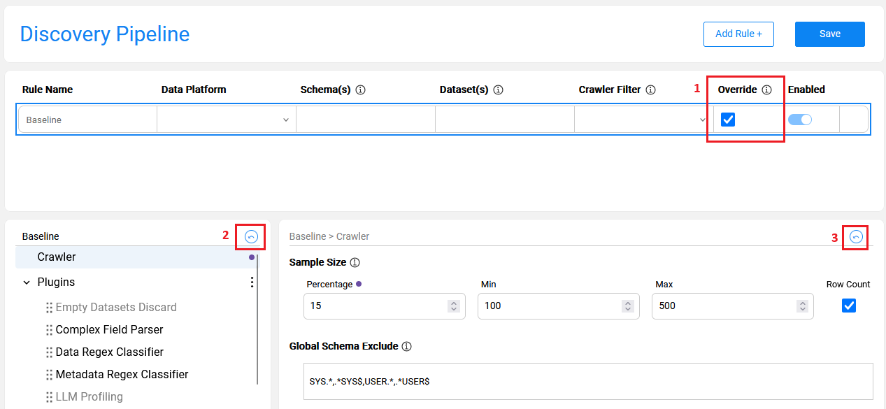The image size is (886, 409).
Task: Click the info icon next to Schema(s)
Action: tap(361, 89)
